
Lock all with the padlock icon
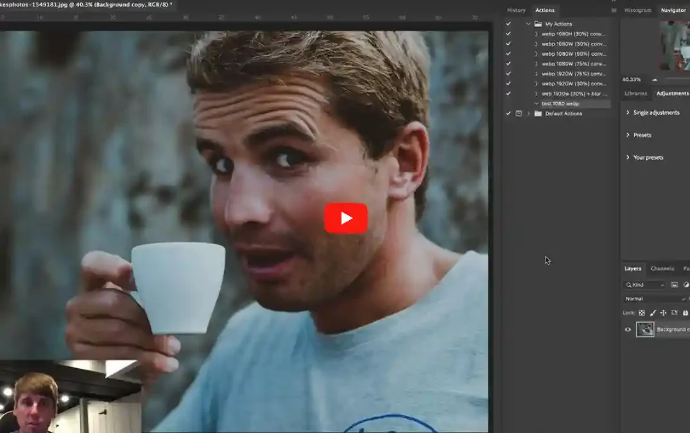click(x=685, y=313)
